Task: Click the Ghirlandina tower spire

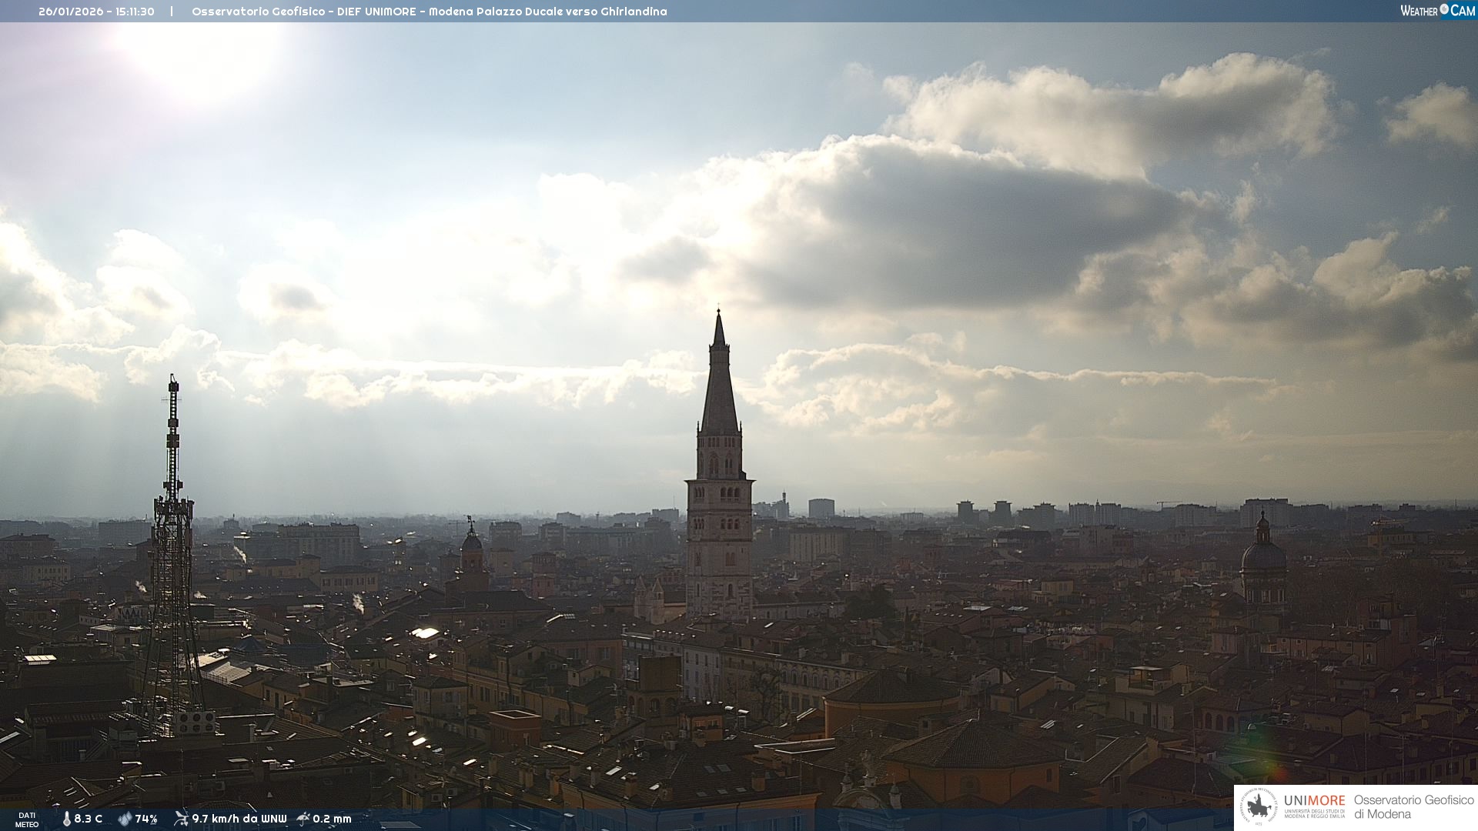Action: (x=719, y=385)
